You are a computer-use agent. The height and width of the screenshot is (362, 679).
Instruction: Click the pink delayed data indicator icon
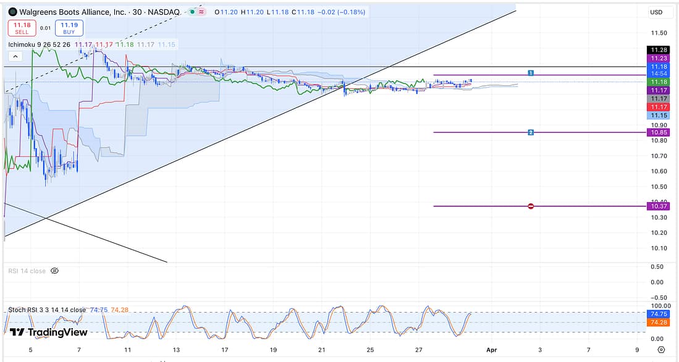click(203, 12)
